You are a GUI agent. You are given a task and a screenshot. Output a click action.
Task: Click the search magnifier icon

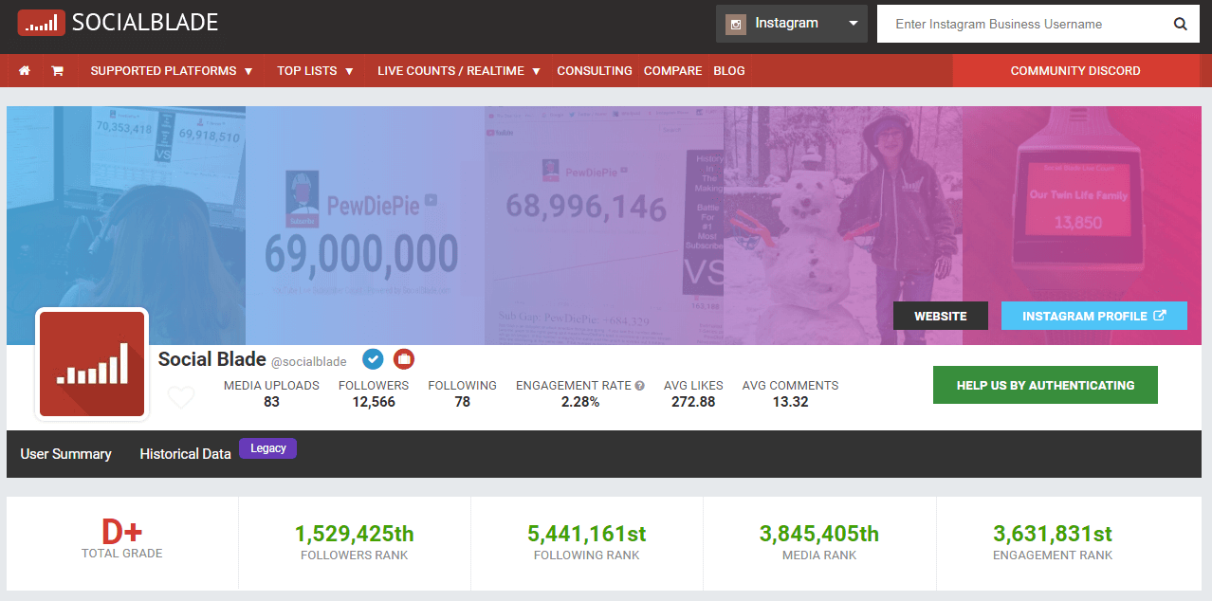1180,25
